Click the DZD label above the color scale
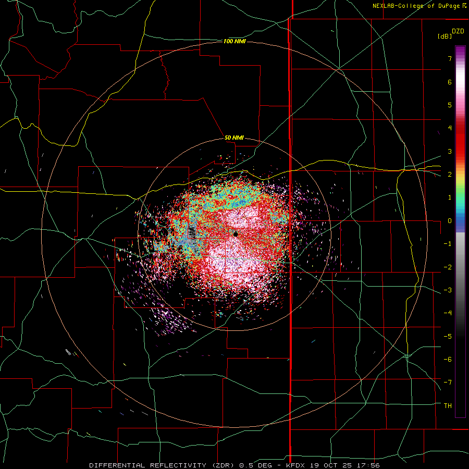The height and width of the screenshot is (469, 469). pyautogui.click(x=458, y=31)
